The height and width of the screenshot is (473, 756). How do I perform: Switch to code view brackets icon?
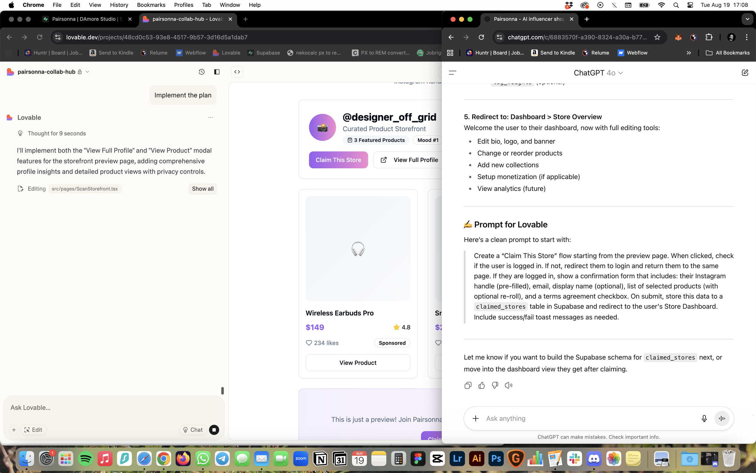(237, 72)
